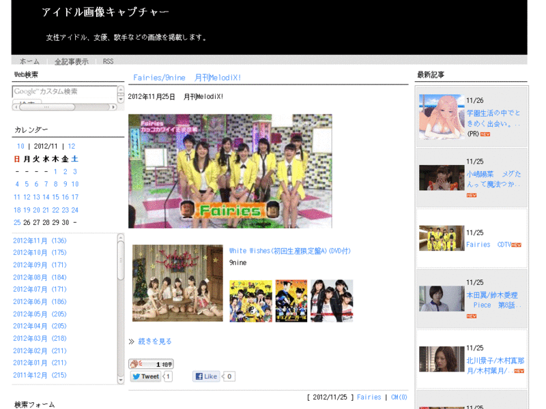Open archive 2012年07月 (171)

tap(40, 289)
